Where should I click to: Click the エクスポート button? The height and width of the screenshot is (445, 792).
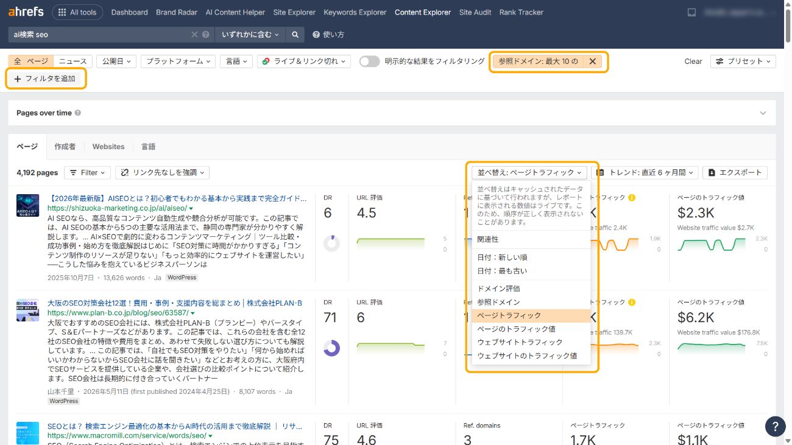[x=735, y=173]
